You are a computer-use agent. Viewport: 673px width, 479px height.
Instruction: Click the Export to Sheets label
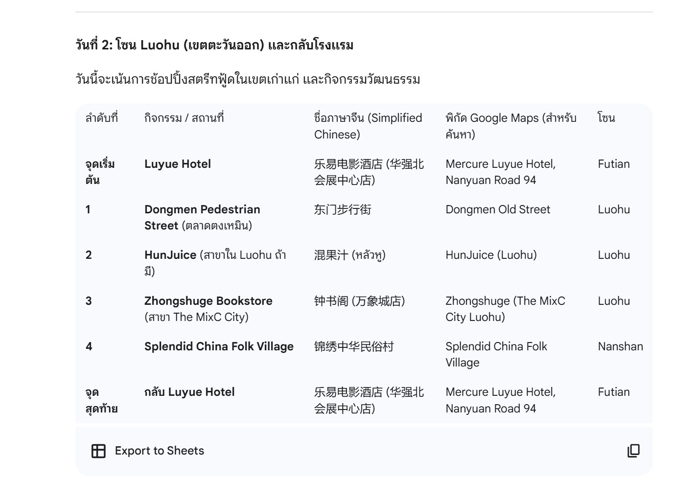point(159,451)
